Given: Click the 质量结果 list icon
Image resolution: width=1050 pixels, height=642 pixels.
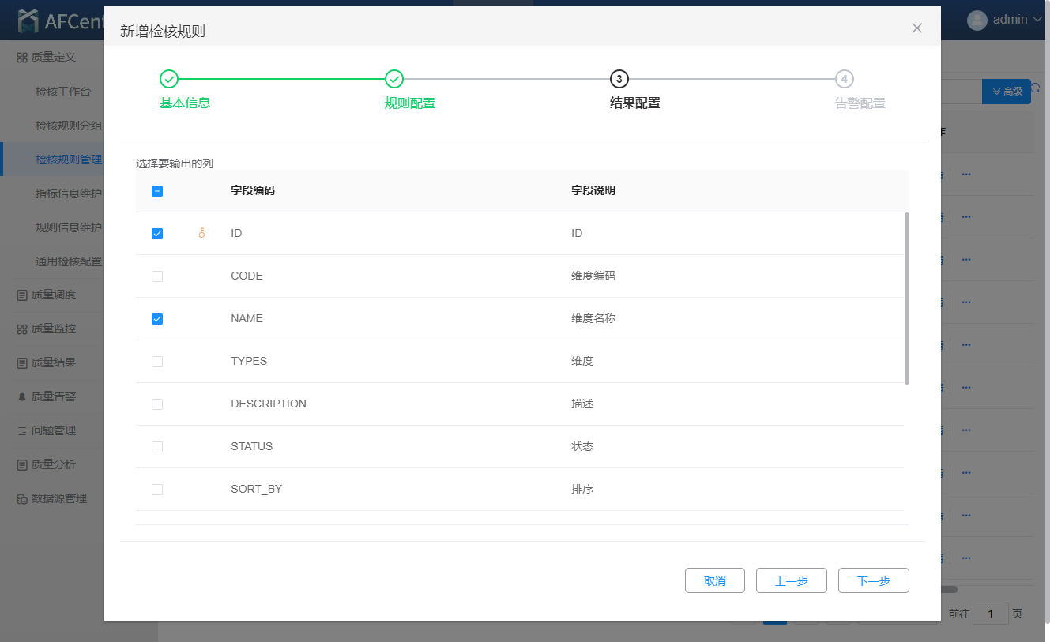Looking at the screenshot, I should tap(22, 363).
